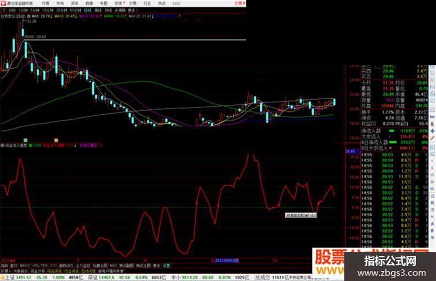Open the 资金分布 tab
Image resolution: width=436 pixels, height=281 pixels.
click(x=37, y=271)
